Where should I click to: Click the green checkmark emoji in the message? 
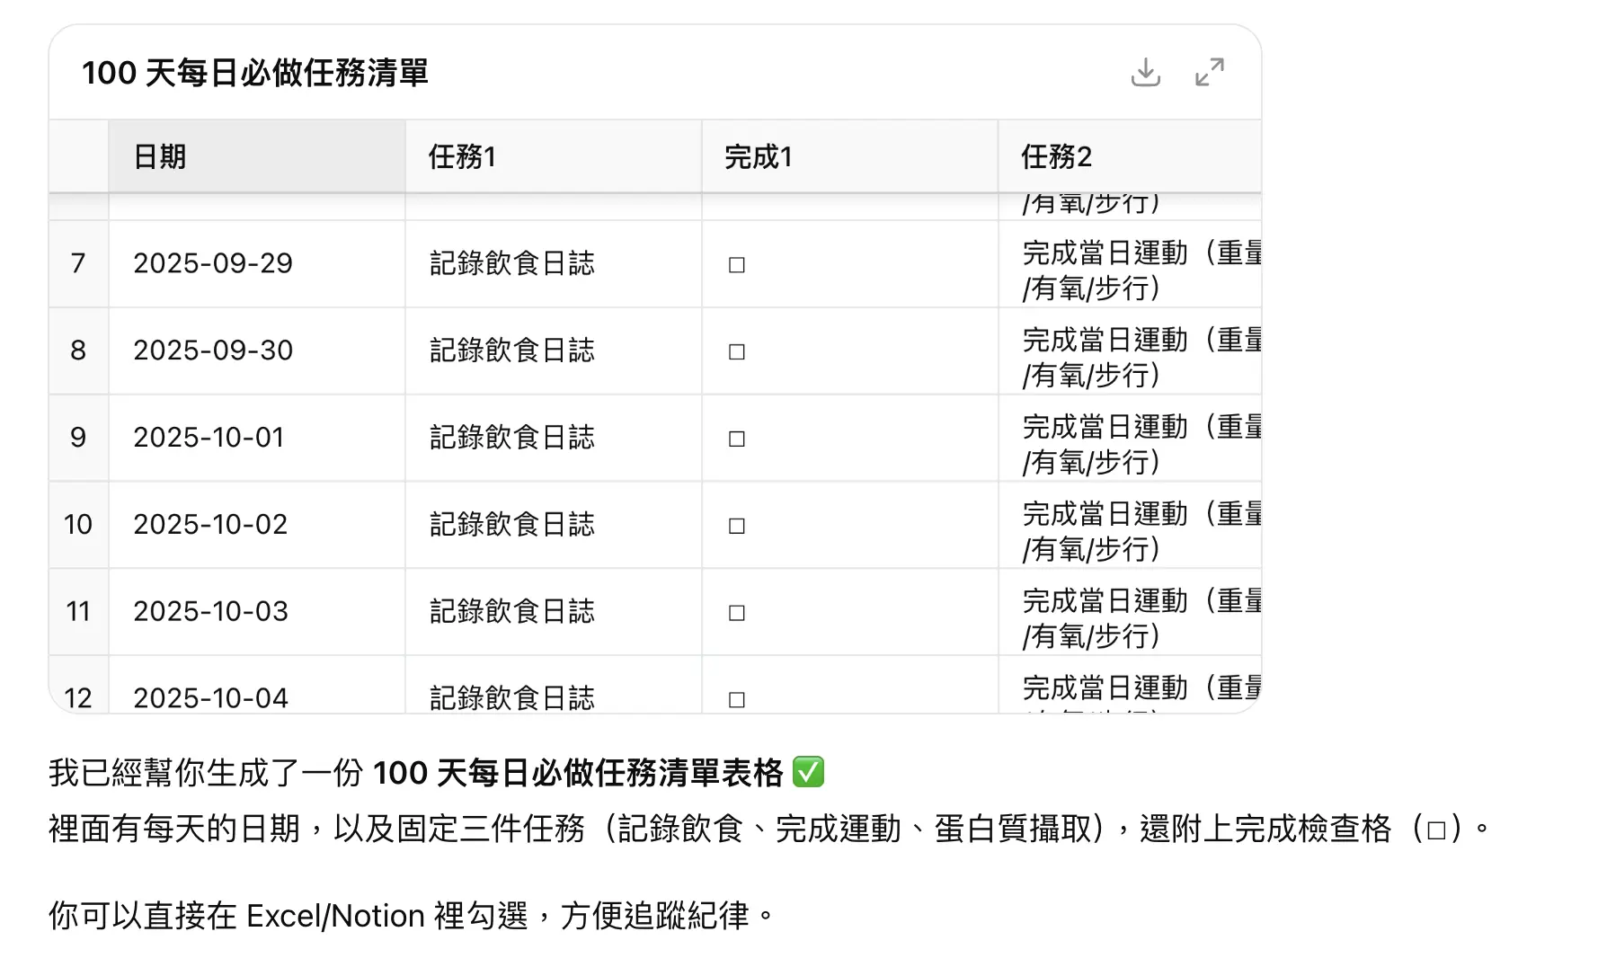[x=808, y=773]
